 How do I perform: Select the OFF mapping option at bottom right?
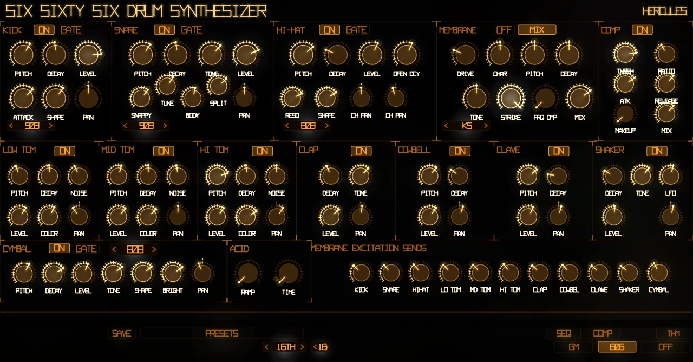coord(665,347)
